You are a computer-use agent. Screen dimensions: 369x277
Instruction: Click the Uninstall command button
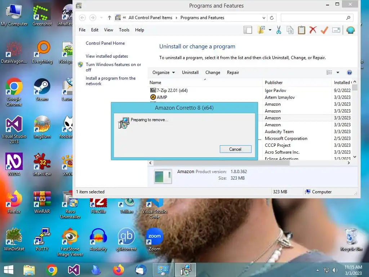point(190,72)
